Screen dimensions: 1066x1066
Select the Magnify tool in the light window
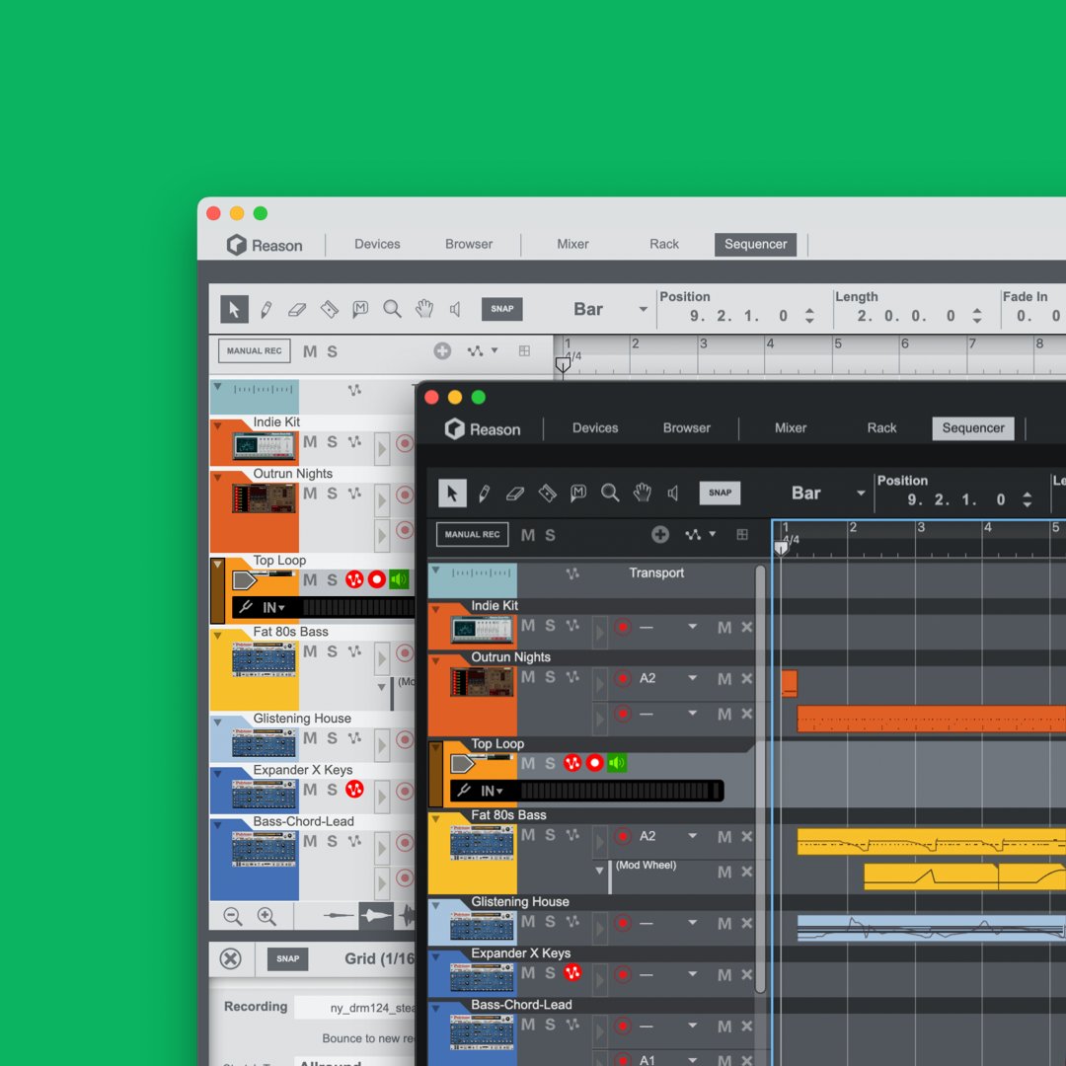(x=392, y=309)
